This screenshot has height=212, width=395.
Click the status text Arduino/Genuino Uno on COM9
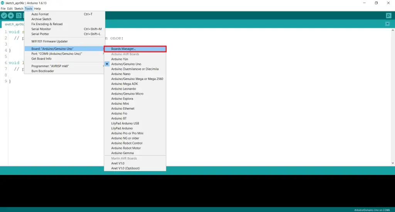tap(372, 210)
